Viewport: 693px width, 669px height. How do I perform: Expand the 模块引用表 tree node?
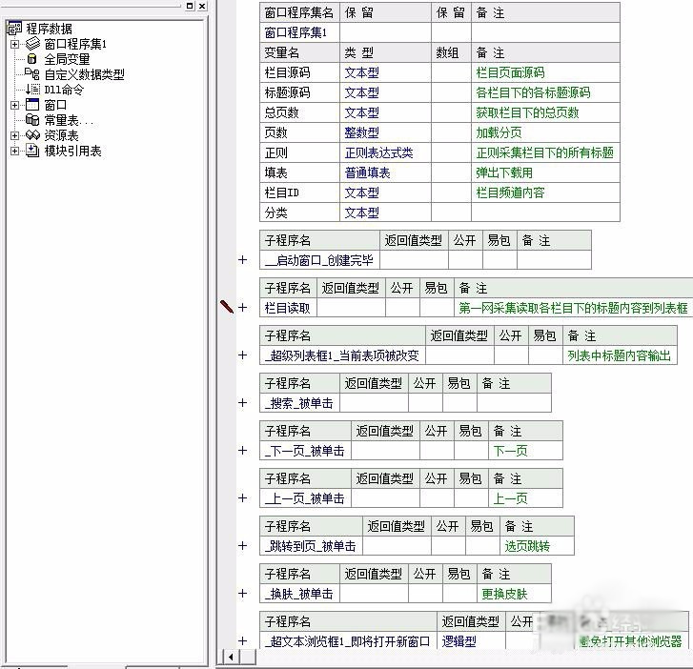[x=14, y=152]
